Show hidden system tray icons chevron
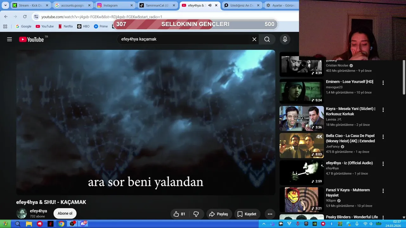This screenshot has width=406, height=228. point(264,224)
